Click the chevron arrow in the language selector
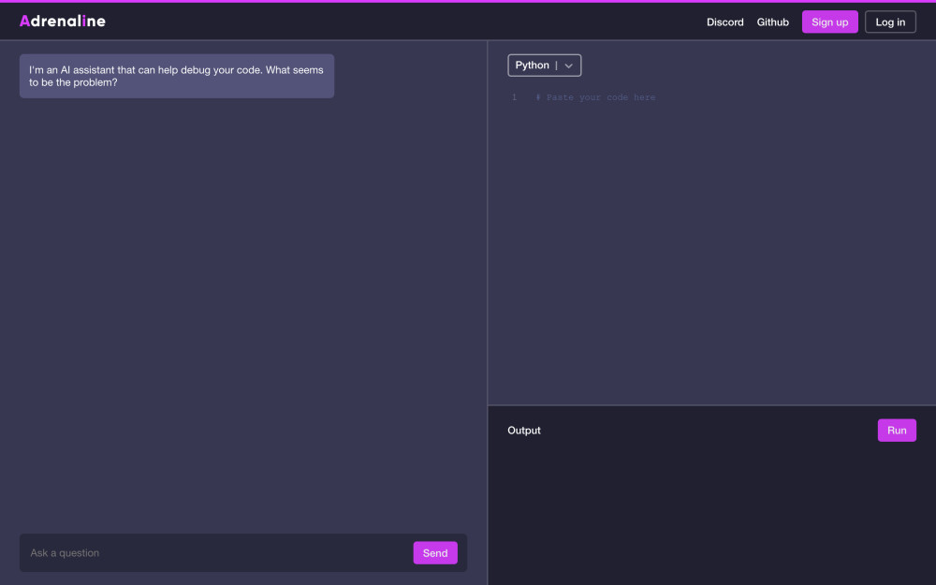 coord(568,66)
